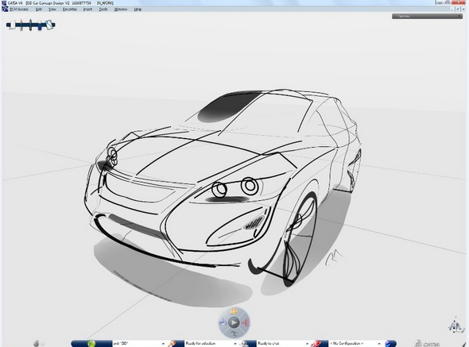This screenshot has width=469, height=347.
Task: Click the blue left quadrant of the compass
Action: point(223,322)
